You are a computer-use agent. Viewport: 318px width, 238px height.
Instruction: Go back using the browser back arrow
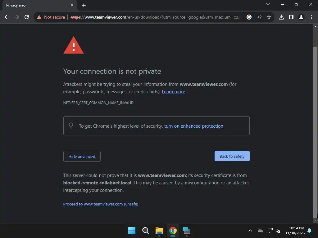coord(7,17)
